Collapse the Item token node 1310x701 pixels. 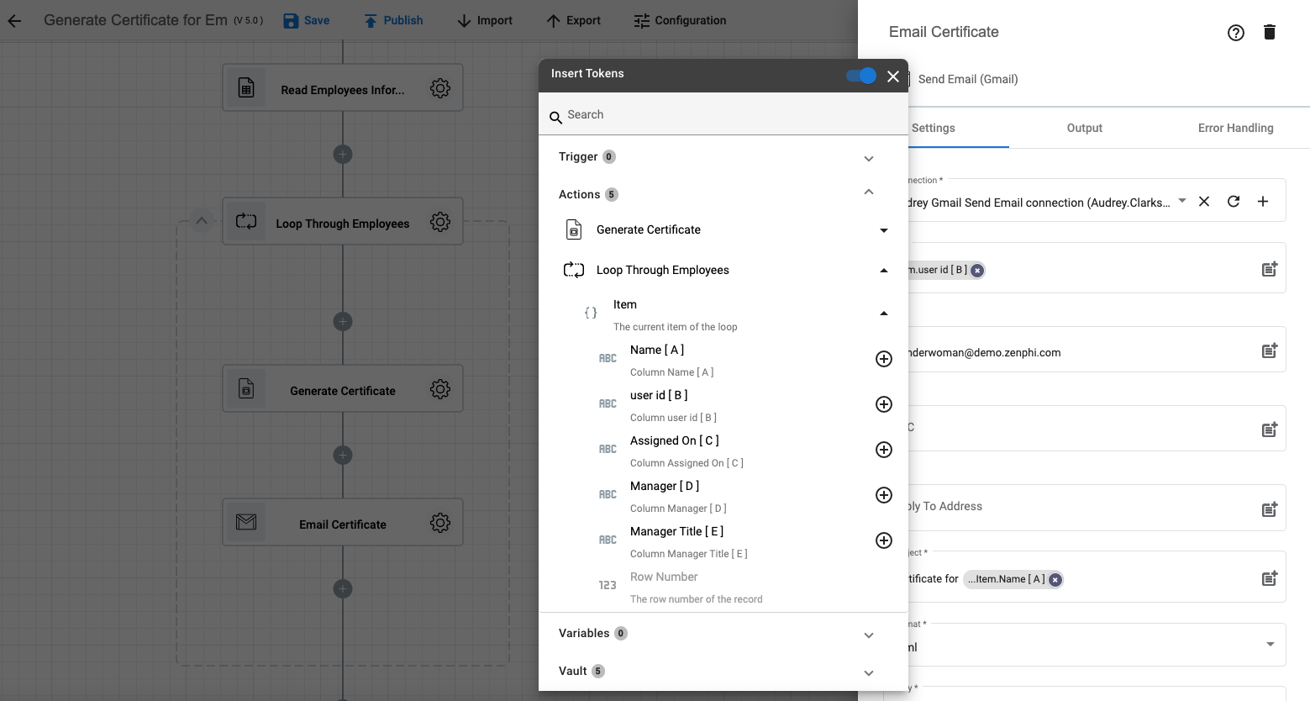tap(883, 314)
